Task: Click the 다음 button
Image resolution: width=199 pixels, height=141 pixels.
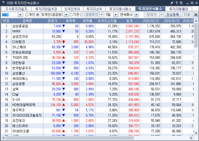Action: pyautogui.click(x=187, y=15)
